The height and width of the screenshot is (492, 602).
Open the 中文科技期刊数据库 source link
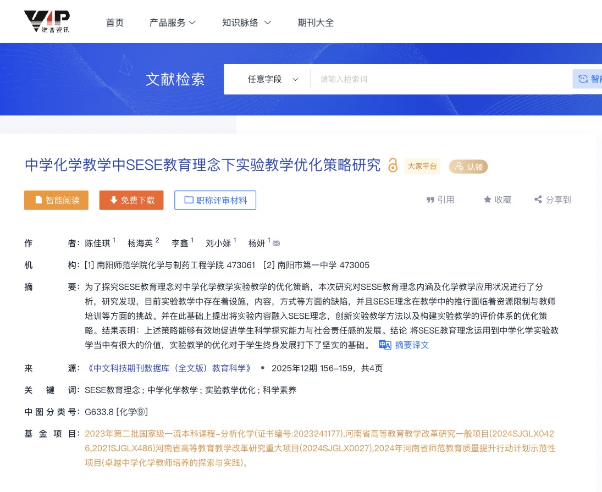[x=169, y=368]
